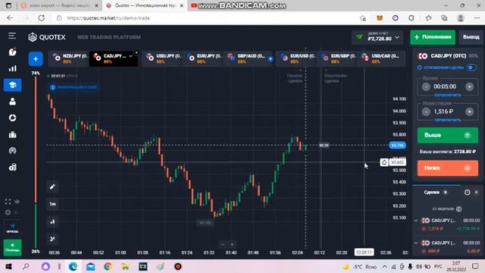Open the Trades tab in panel

click(436, 192)
